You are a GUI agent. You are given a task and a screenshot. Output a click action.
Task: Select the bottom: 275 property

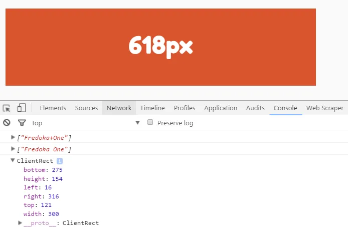43,170
